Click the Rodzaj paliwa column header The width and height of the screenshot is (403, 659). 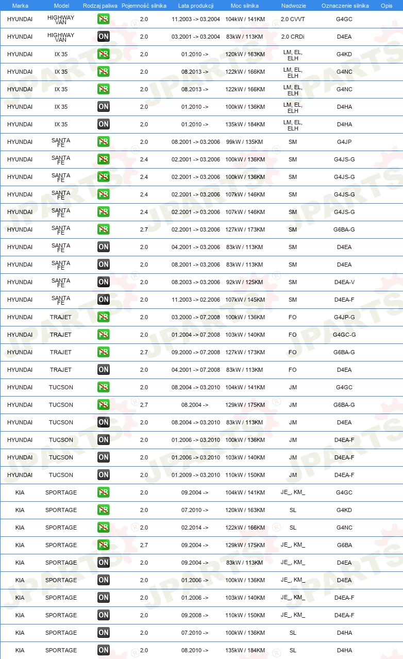[x=100, y=6]
